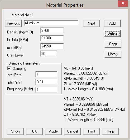Screen dimensions: 130x140
Task: Click the Frequency (MHz) field
Action: (x=46, y=90)
